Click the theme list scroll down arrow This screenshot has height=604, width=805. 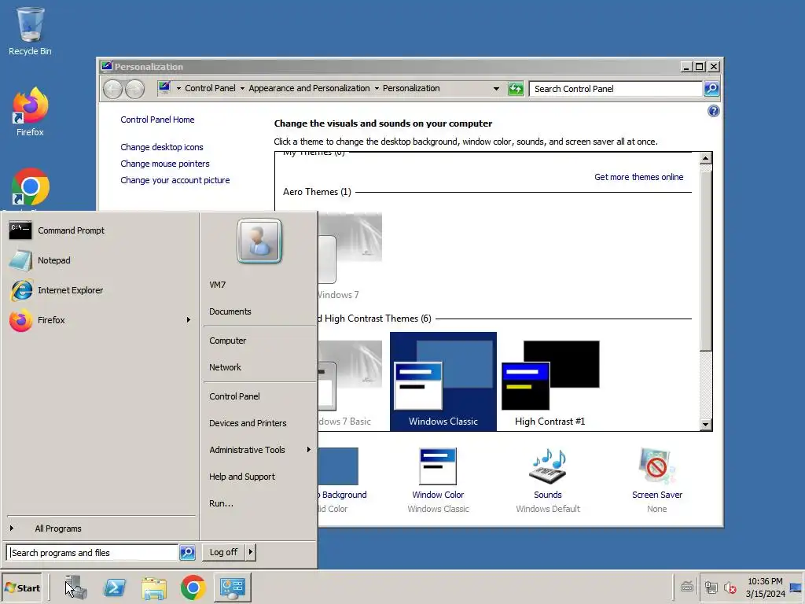706,424
